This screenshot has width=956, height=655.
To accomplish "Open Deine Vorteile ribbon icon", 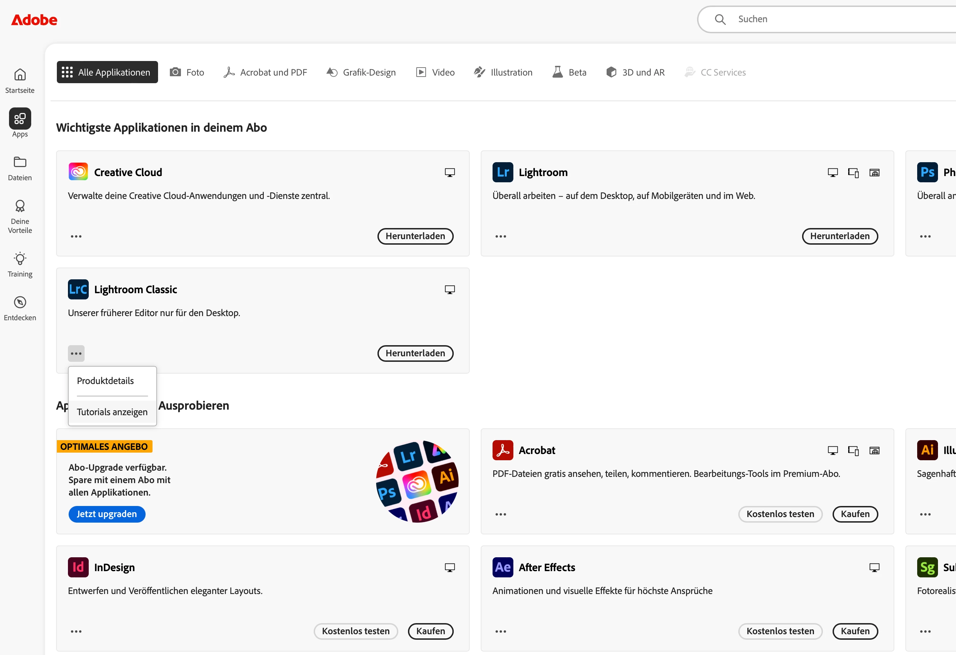I will click(20, 206).
